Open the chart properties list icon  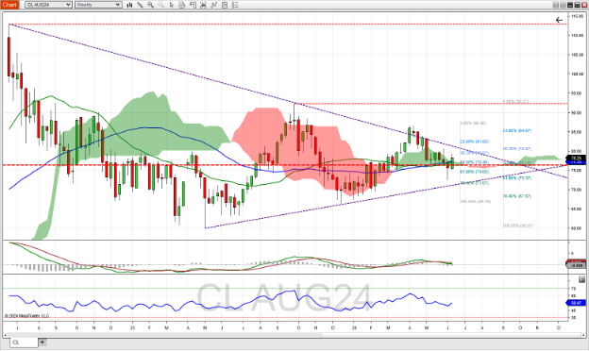pyautogui.click(x=235, y=5)
